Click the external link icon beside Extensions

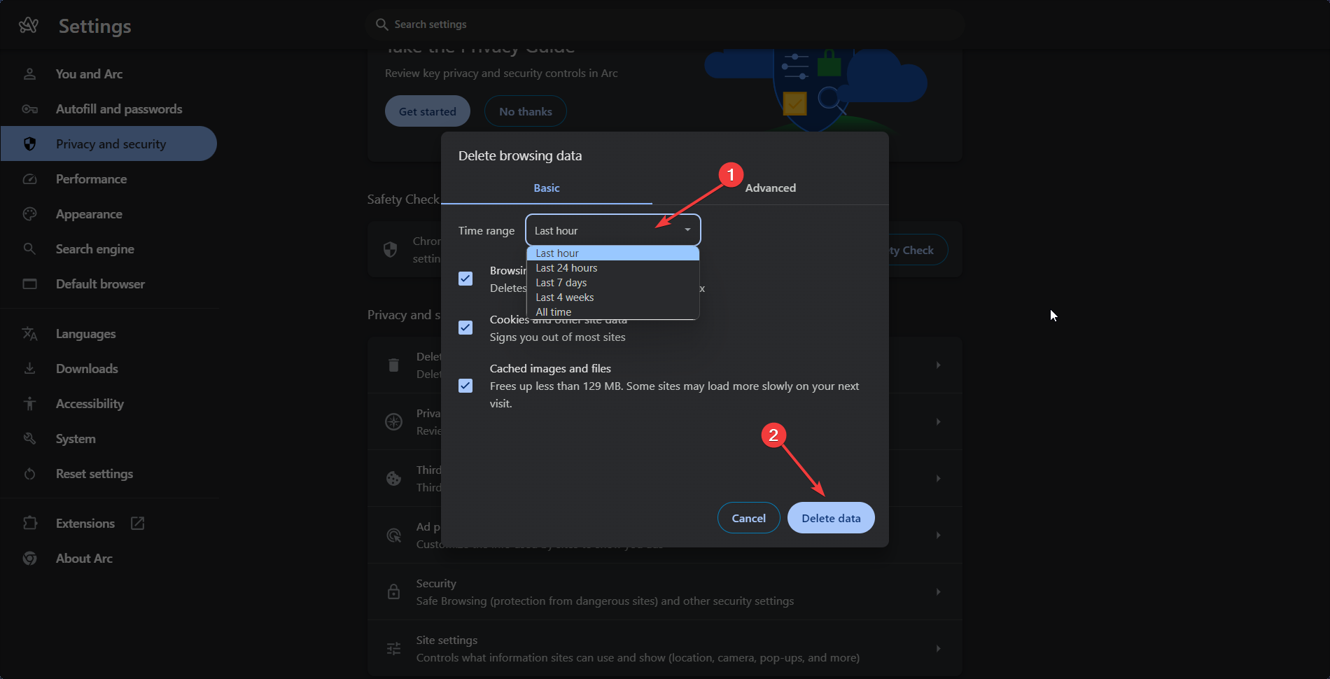click(x=138, y=524)
